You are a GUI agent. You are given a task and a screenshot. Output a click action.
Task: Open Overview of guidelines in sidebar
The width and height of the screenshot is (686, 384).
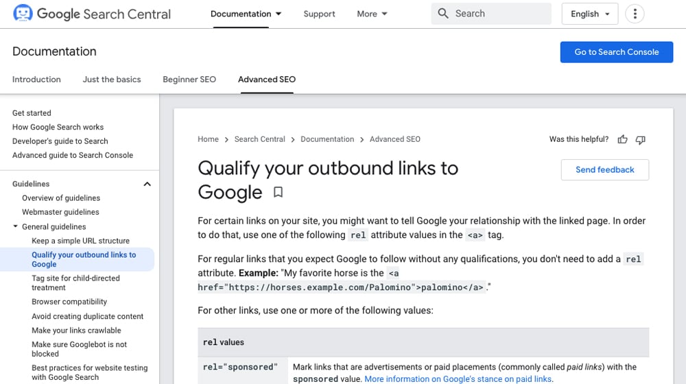pyautogui.click(x=61, y=197)
